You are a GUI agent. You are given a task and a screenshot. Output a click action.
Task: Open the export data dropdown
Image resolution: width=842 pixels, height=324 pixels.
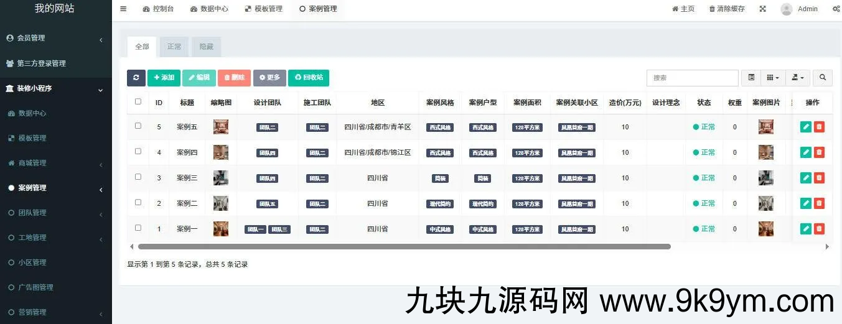(797, 78)
